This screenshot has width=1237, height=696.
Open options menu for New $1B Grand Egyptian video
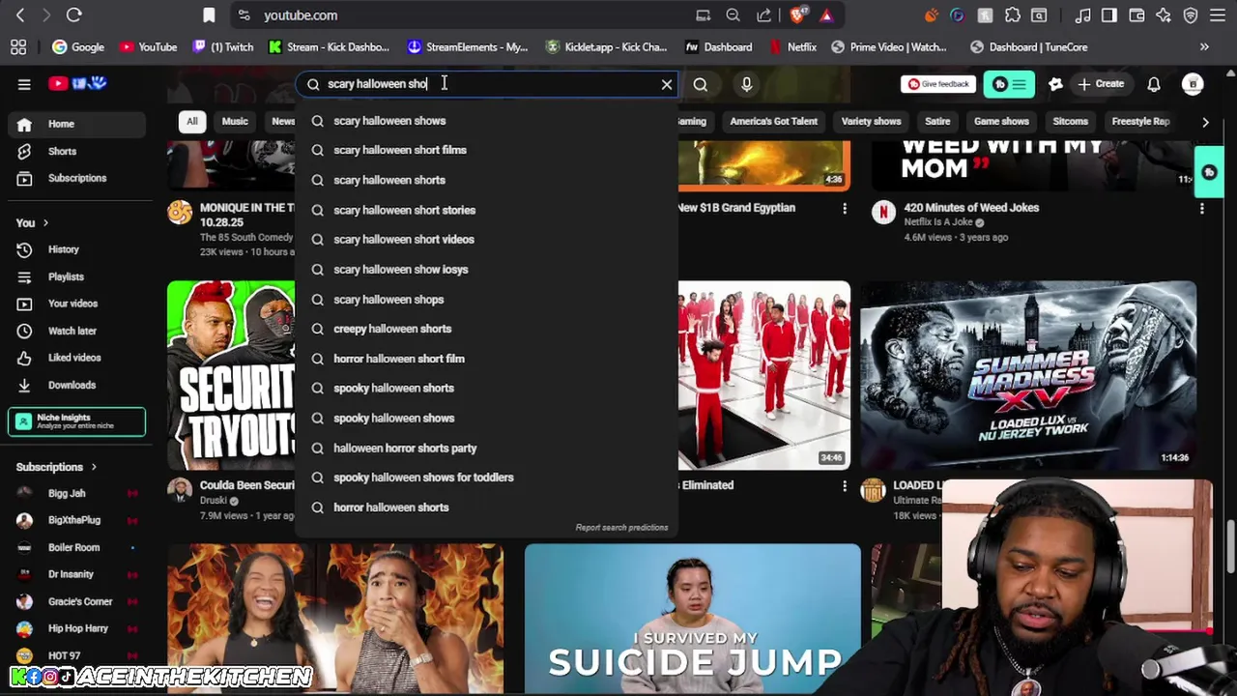click(845, 209)
